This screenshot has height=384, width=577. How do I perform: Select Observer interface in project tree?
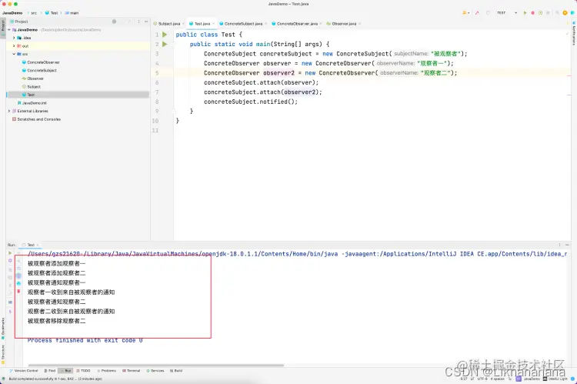pyautogui.click(x=35, y=78)
